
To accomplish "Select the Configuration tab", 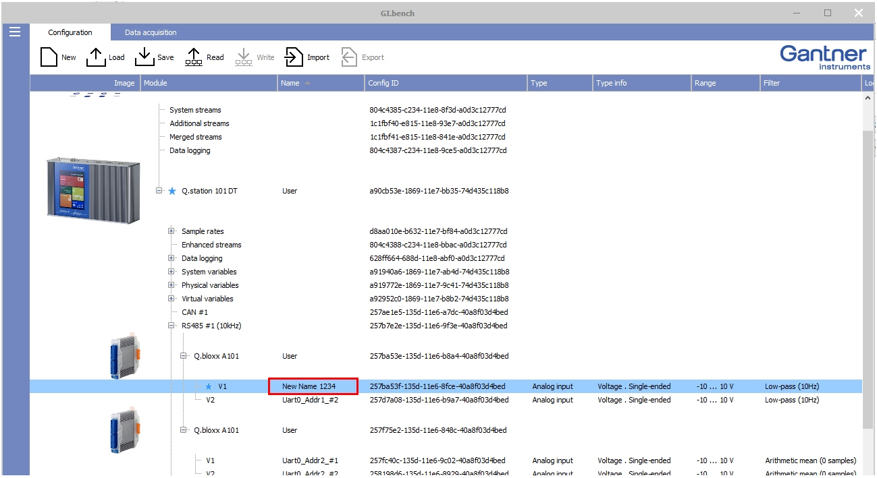I will pos(70,32).
